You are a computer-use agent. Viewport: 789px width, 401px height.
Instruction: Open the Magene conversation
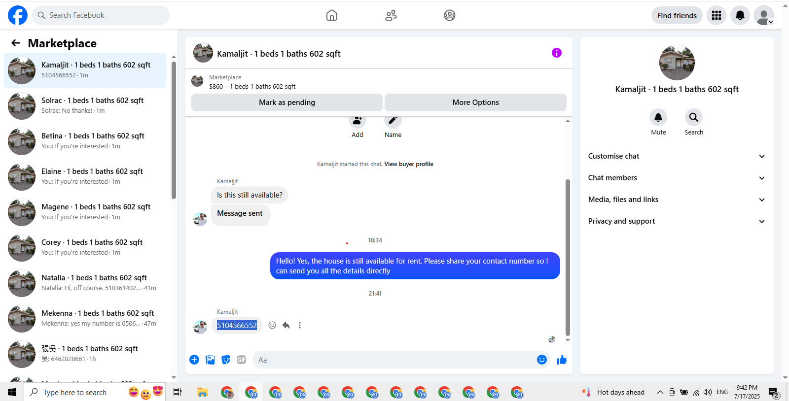point(85,212)
